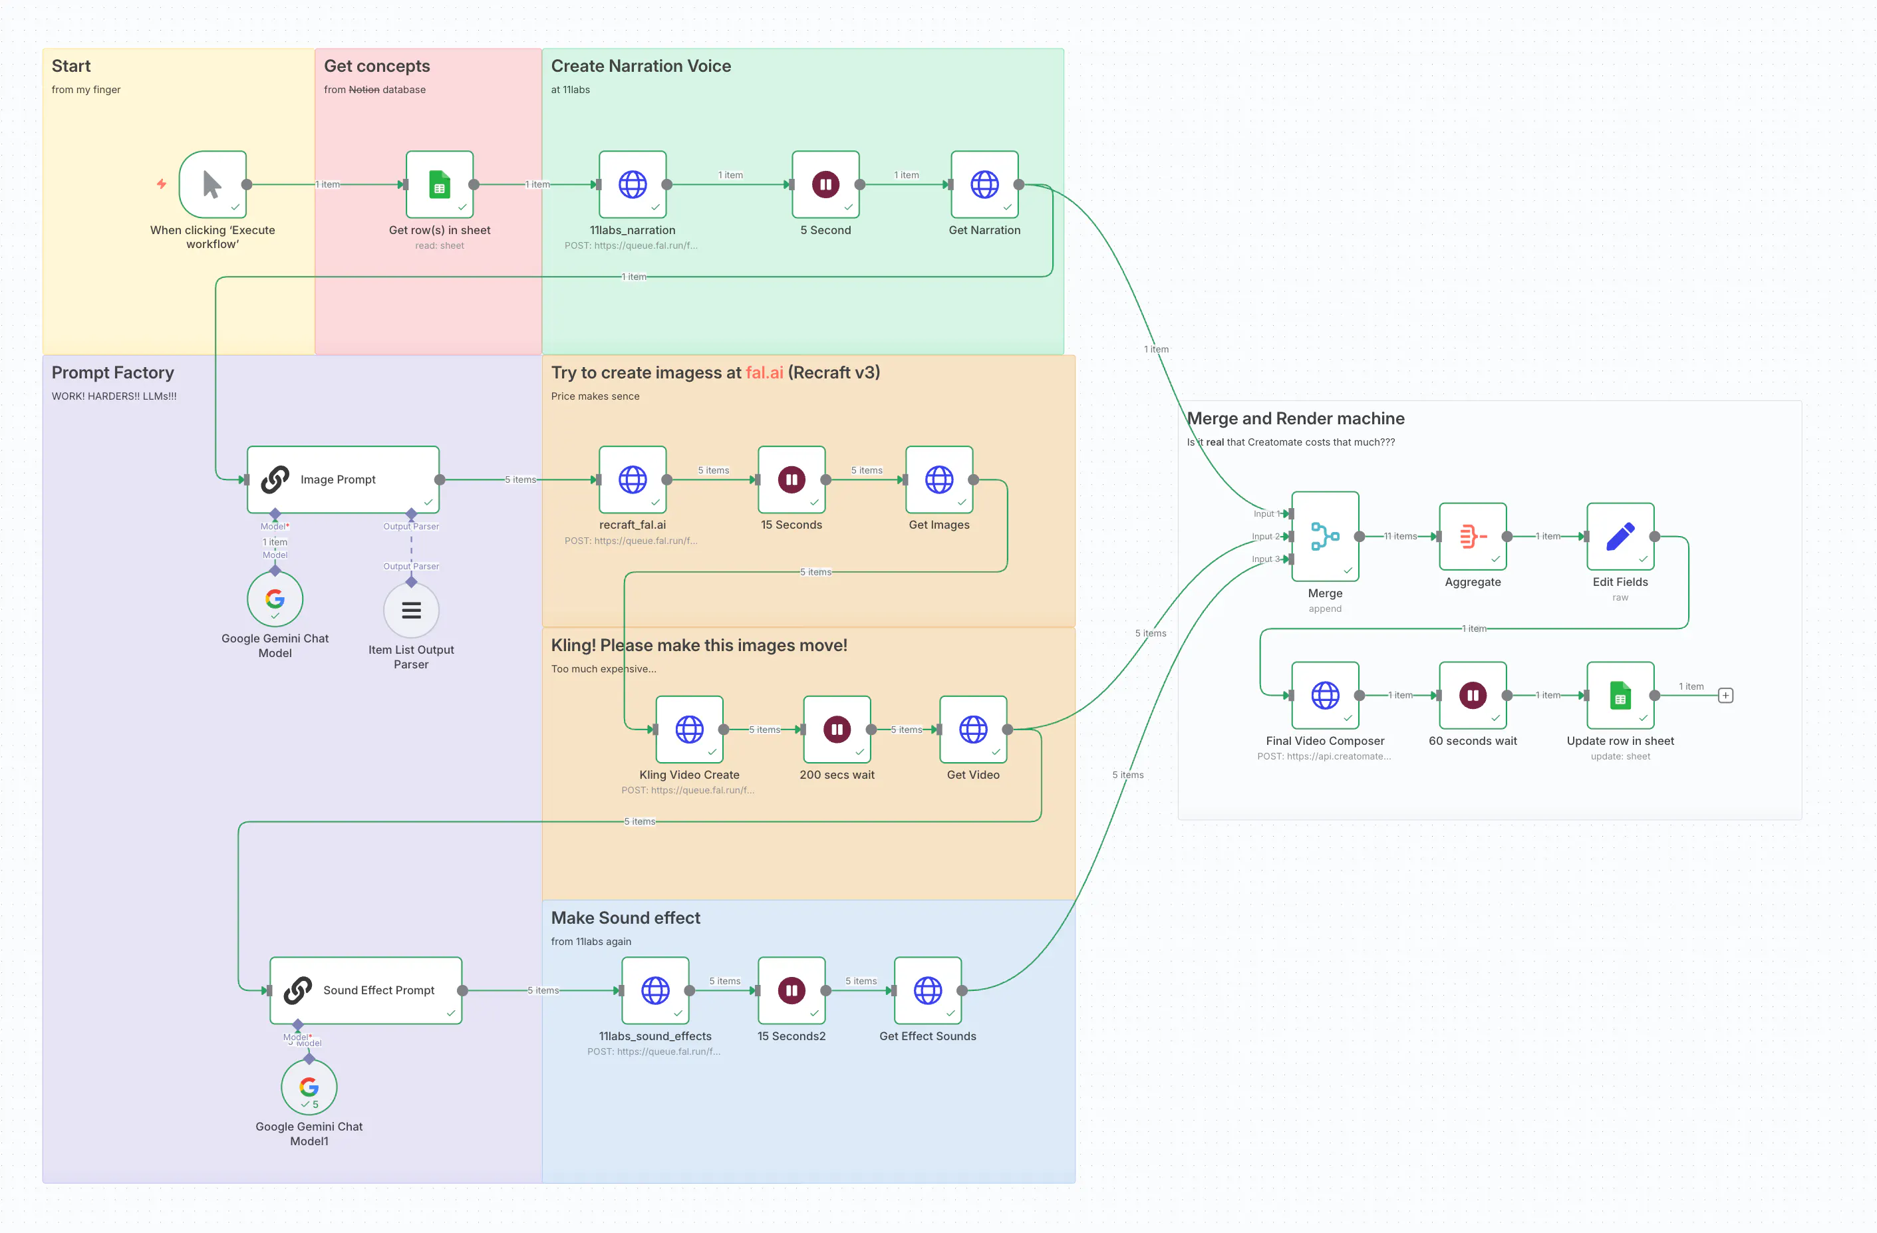Open the 11labs_narration HTTP request node

(633, 184)
